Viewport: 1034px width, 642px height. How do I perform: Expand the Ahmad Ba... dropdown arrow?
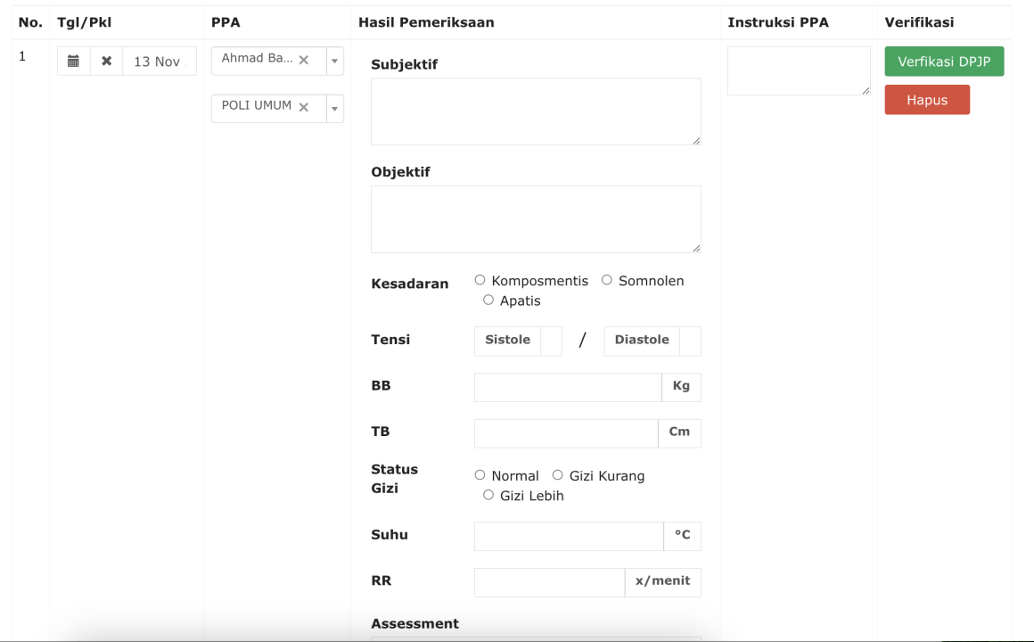pos(335,61)
